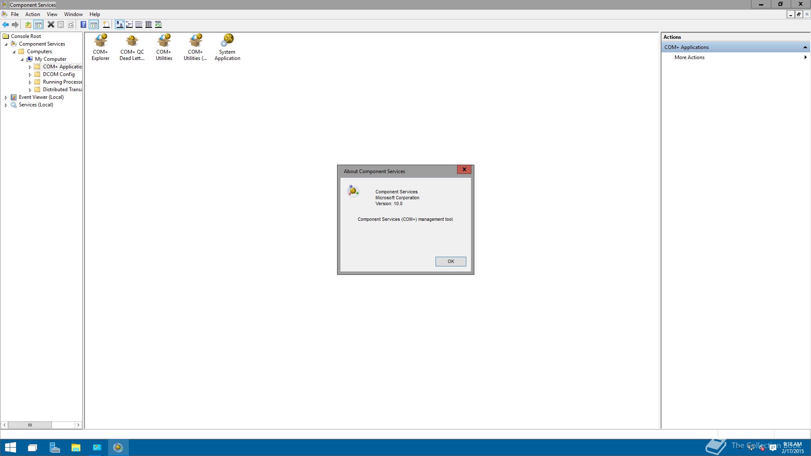The image size is (811, 456).
Task: Open the notifications tray icon
Action: click(x=773, y=448)
